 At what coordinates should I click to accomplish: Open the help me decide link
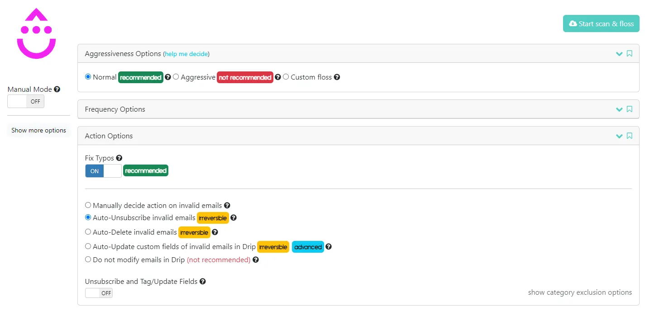pos(186,54)
